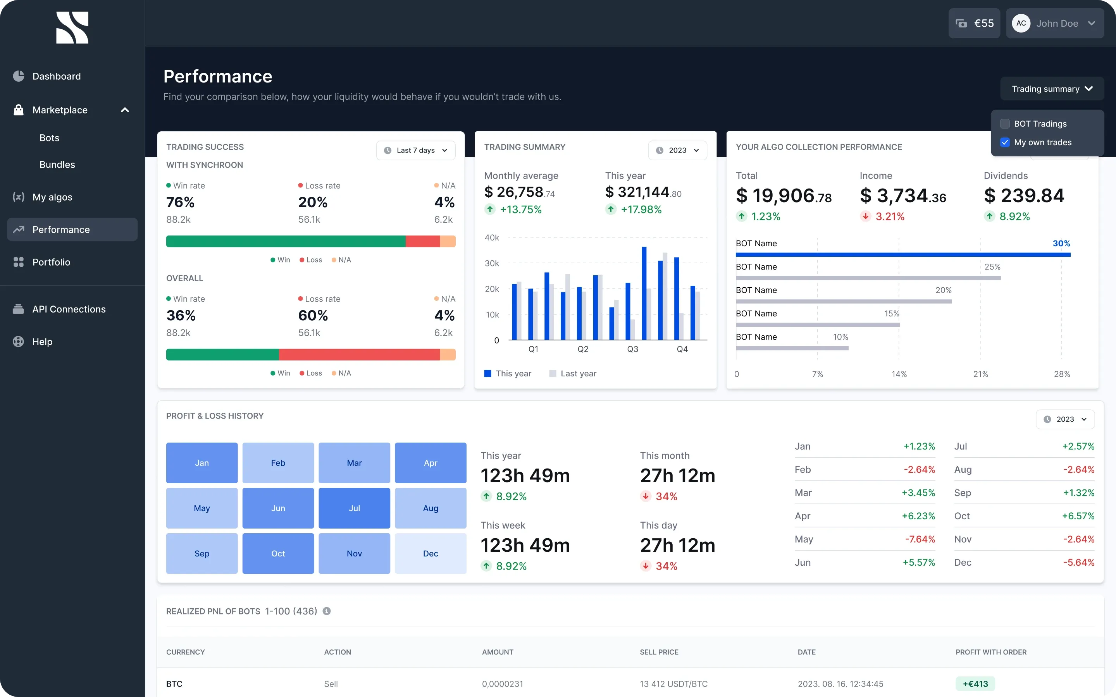The height and width of the screenshot is (697, 1116).
Task: Click the 13 412 USDT/BTC sell price
Action: (x=673, y=683)
